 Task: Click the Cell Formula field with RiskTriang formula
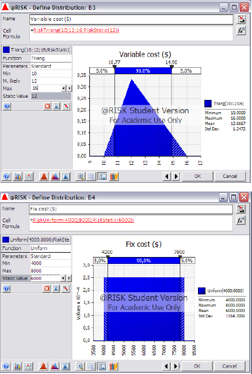tap(132, 33)
